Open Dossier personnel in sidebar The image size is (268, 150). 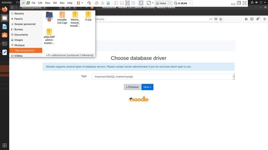25,24
